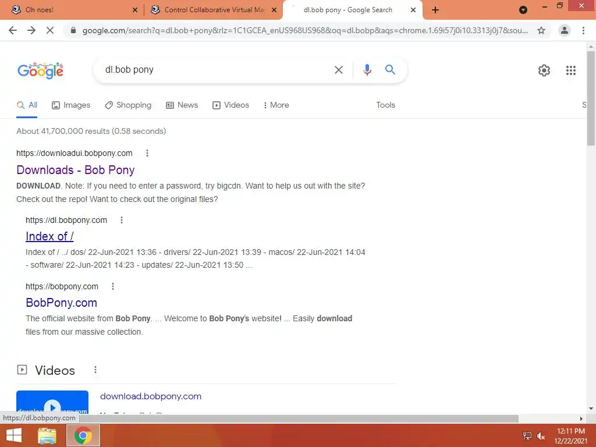The image size is (596, 447).
Task: Switch to Images results
Action: coord(71,105)
